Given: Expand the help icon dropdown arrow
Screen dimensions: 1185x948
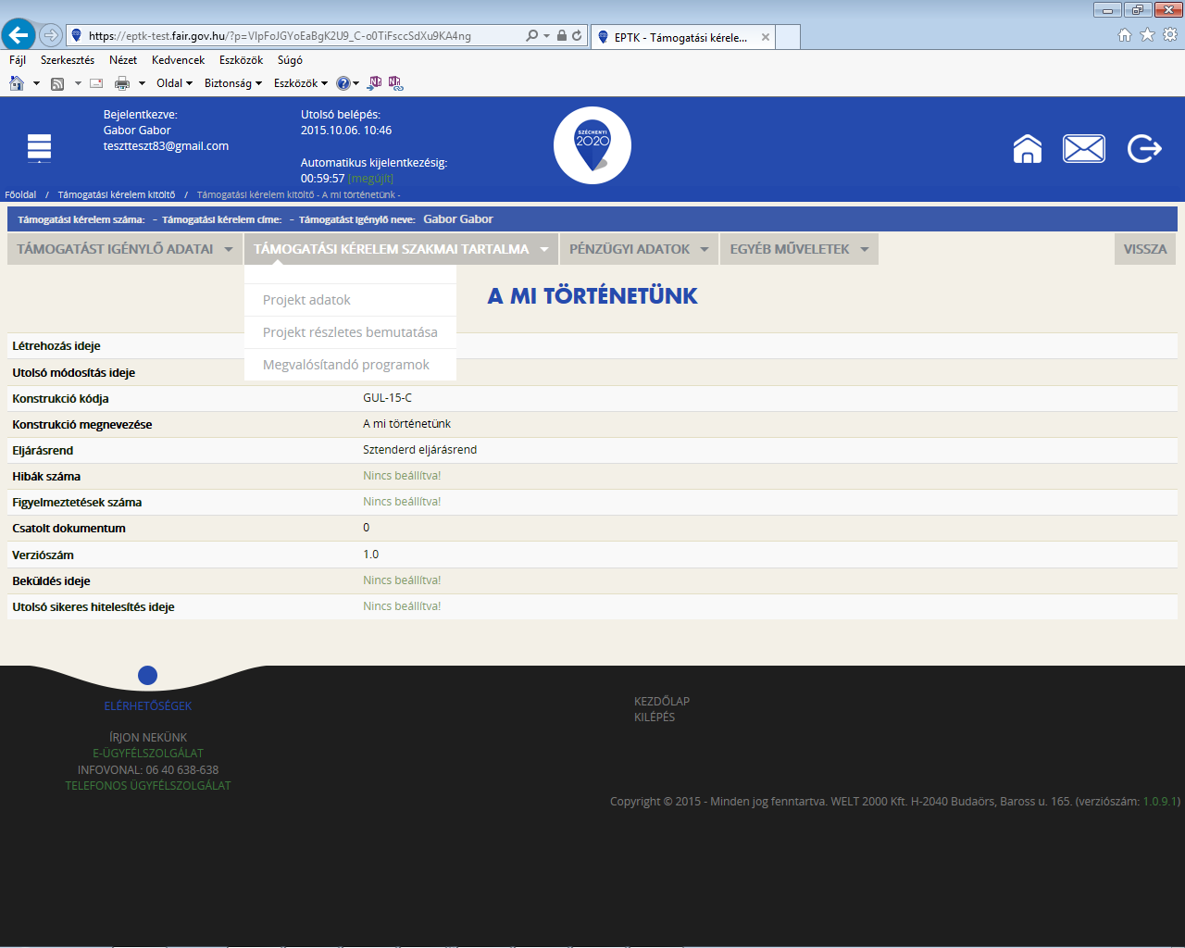Looking at the screenshot, I should tap(356, 83).
